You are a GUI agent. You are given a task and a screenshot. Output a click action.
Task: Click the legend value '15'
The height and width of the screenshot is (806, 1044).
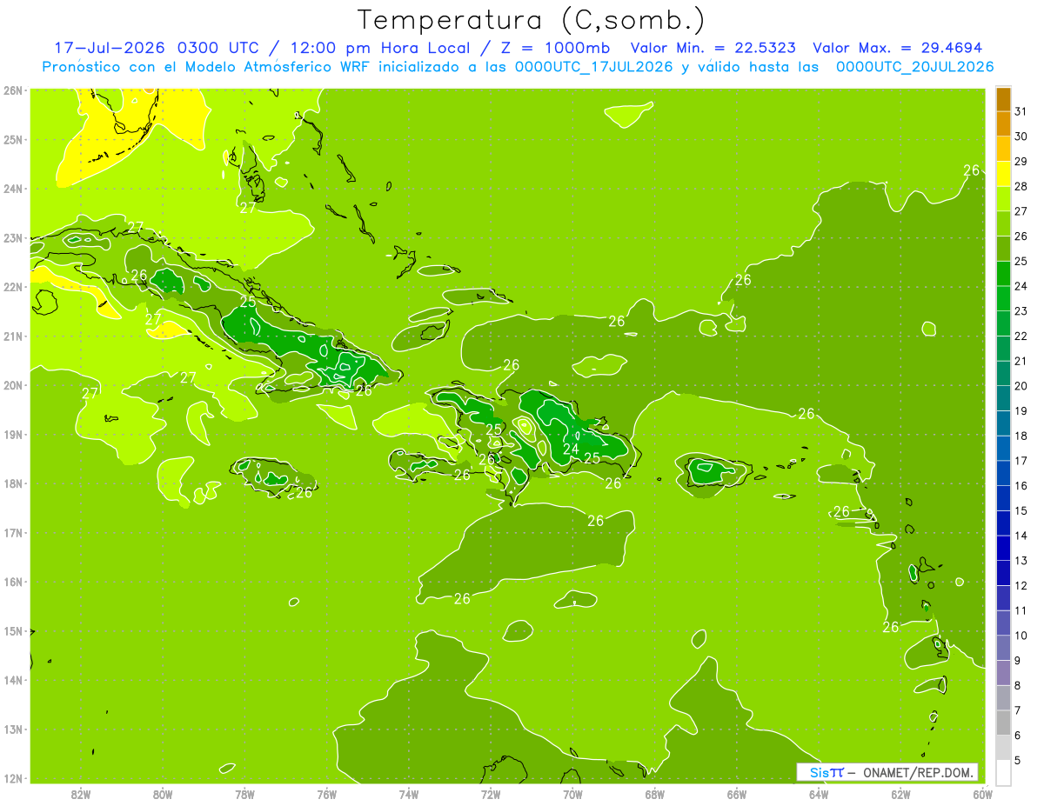[x=1021, y=510]
